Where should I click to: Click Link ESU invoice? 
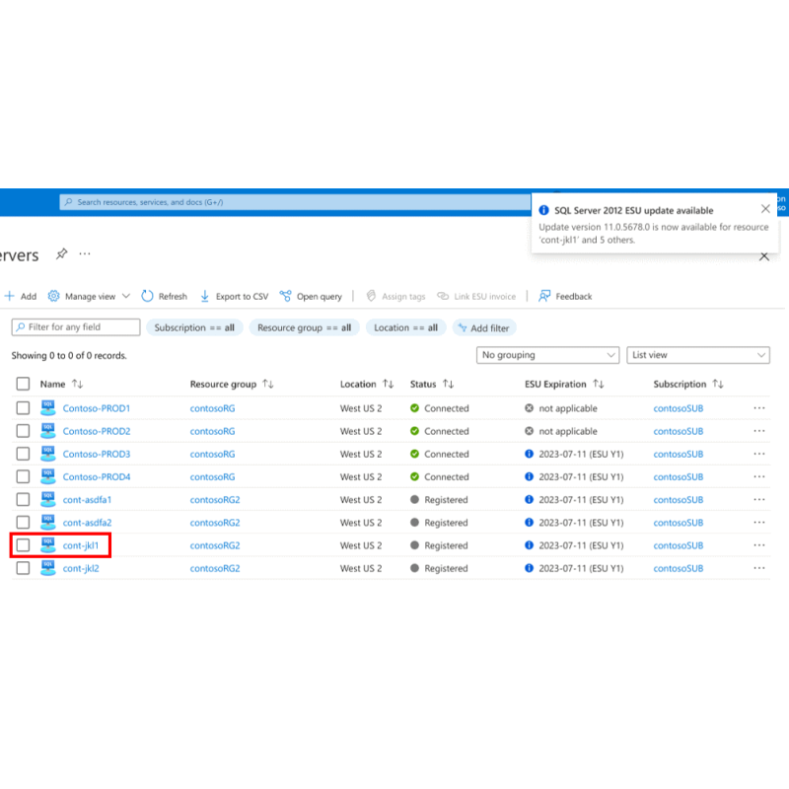[476, 297]
